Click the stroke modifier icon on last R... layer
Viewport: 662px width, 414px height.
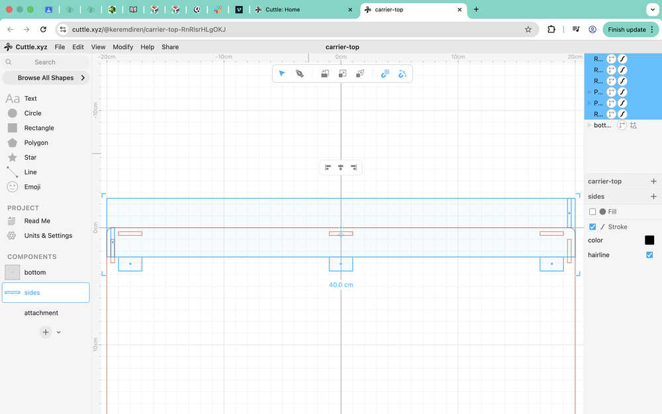[622, 114]
